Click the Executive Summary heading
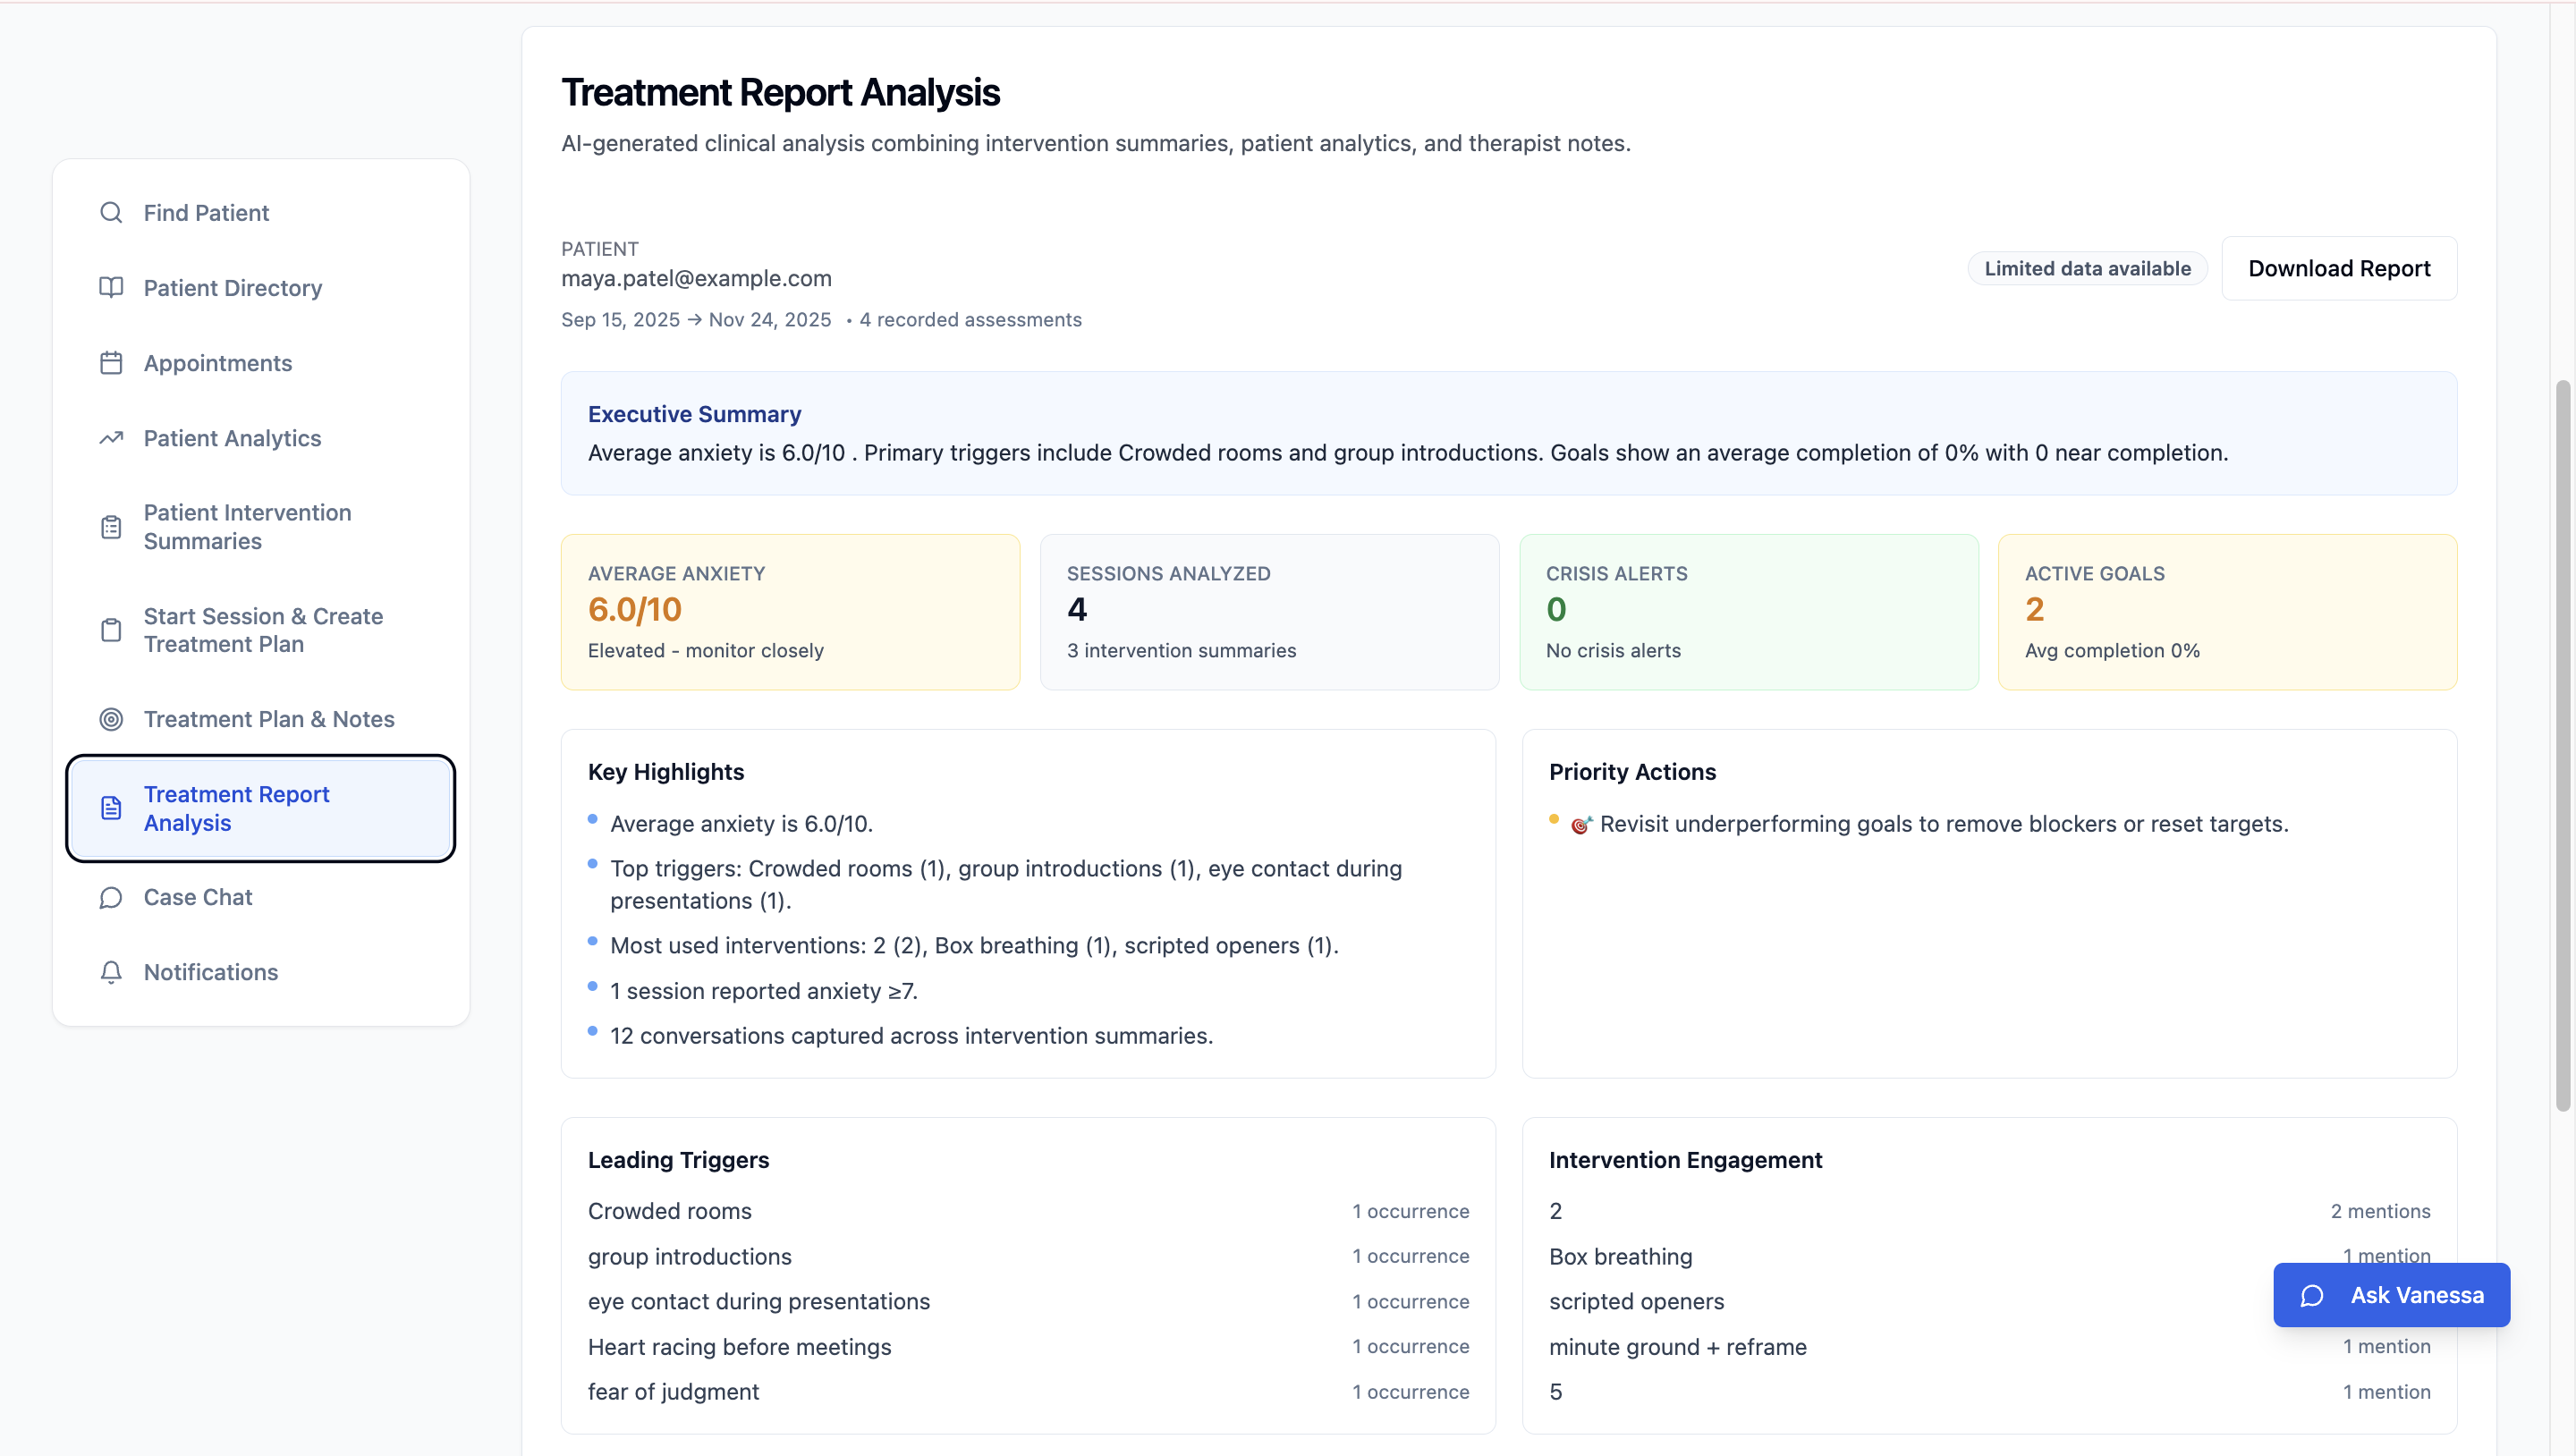 coord(694,414)
